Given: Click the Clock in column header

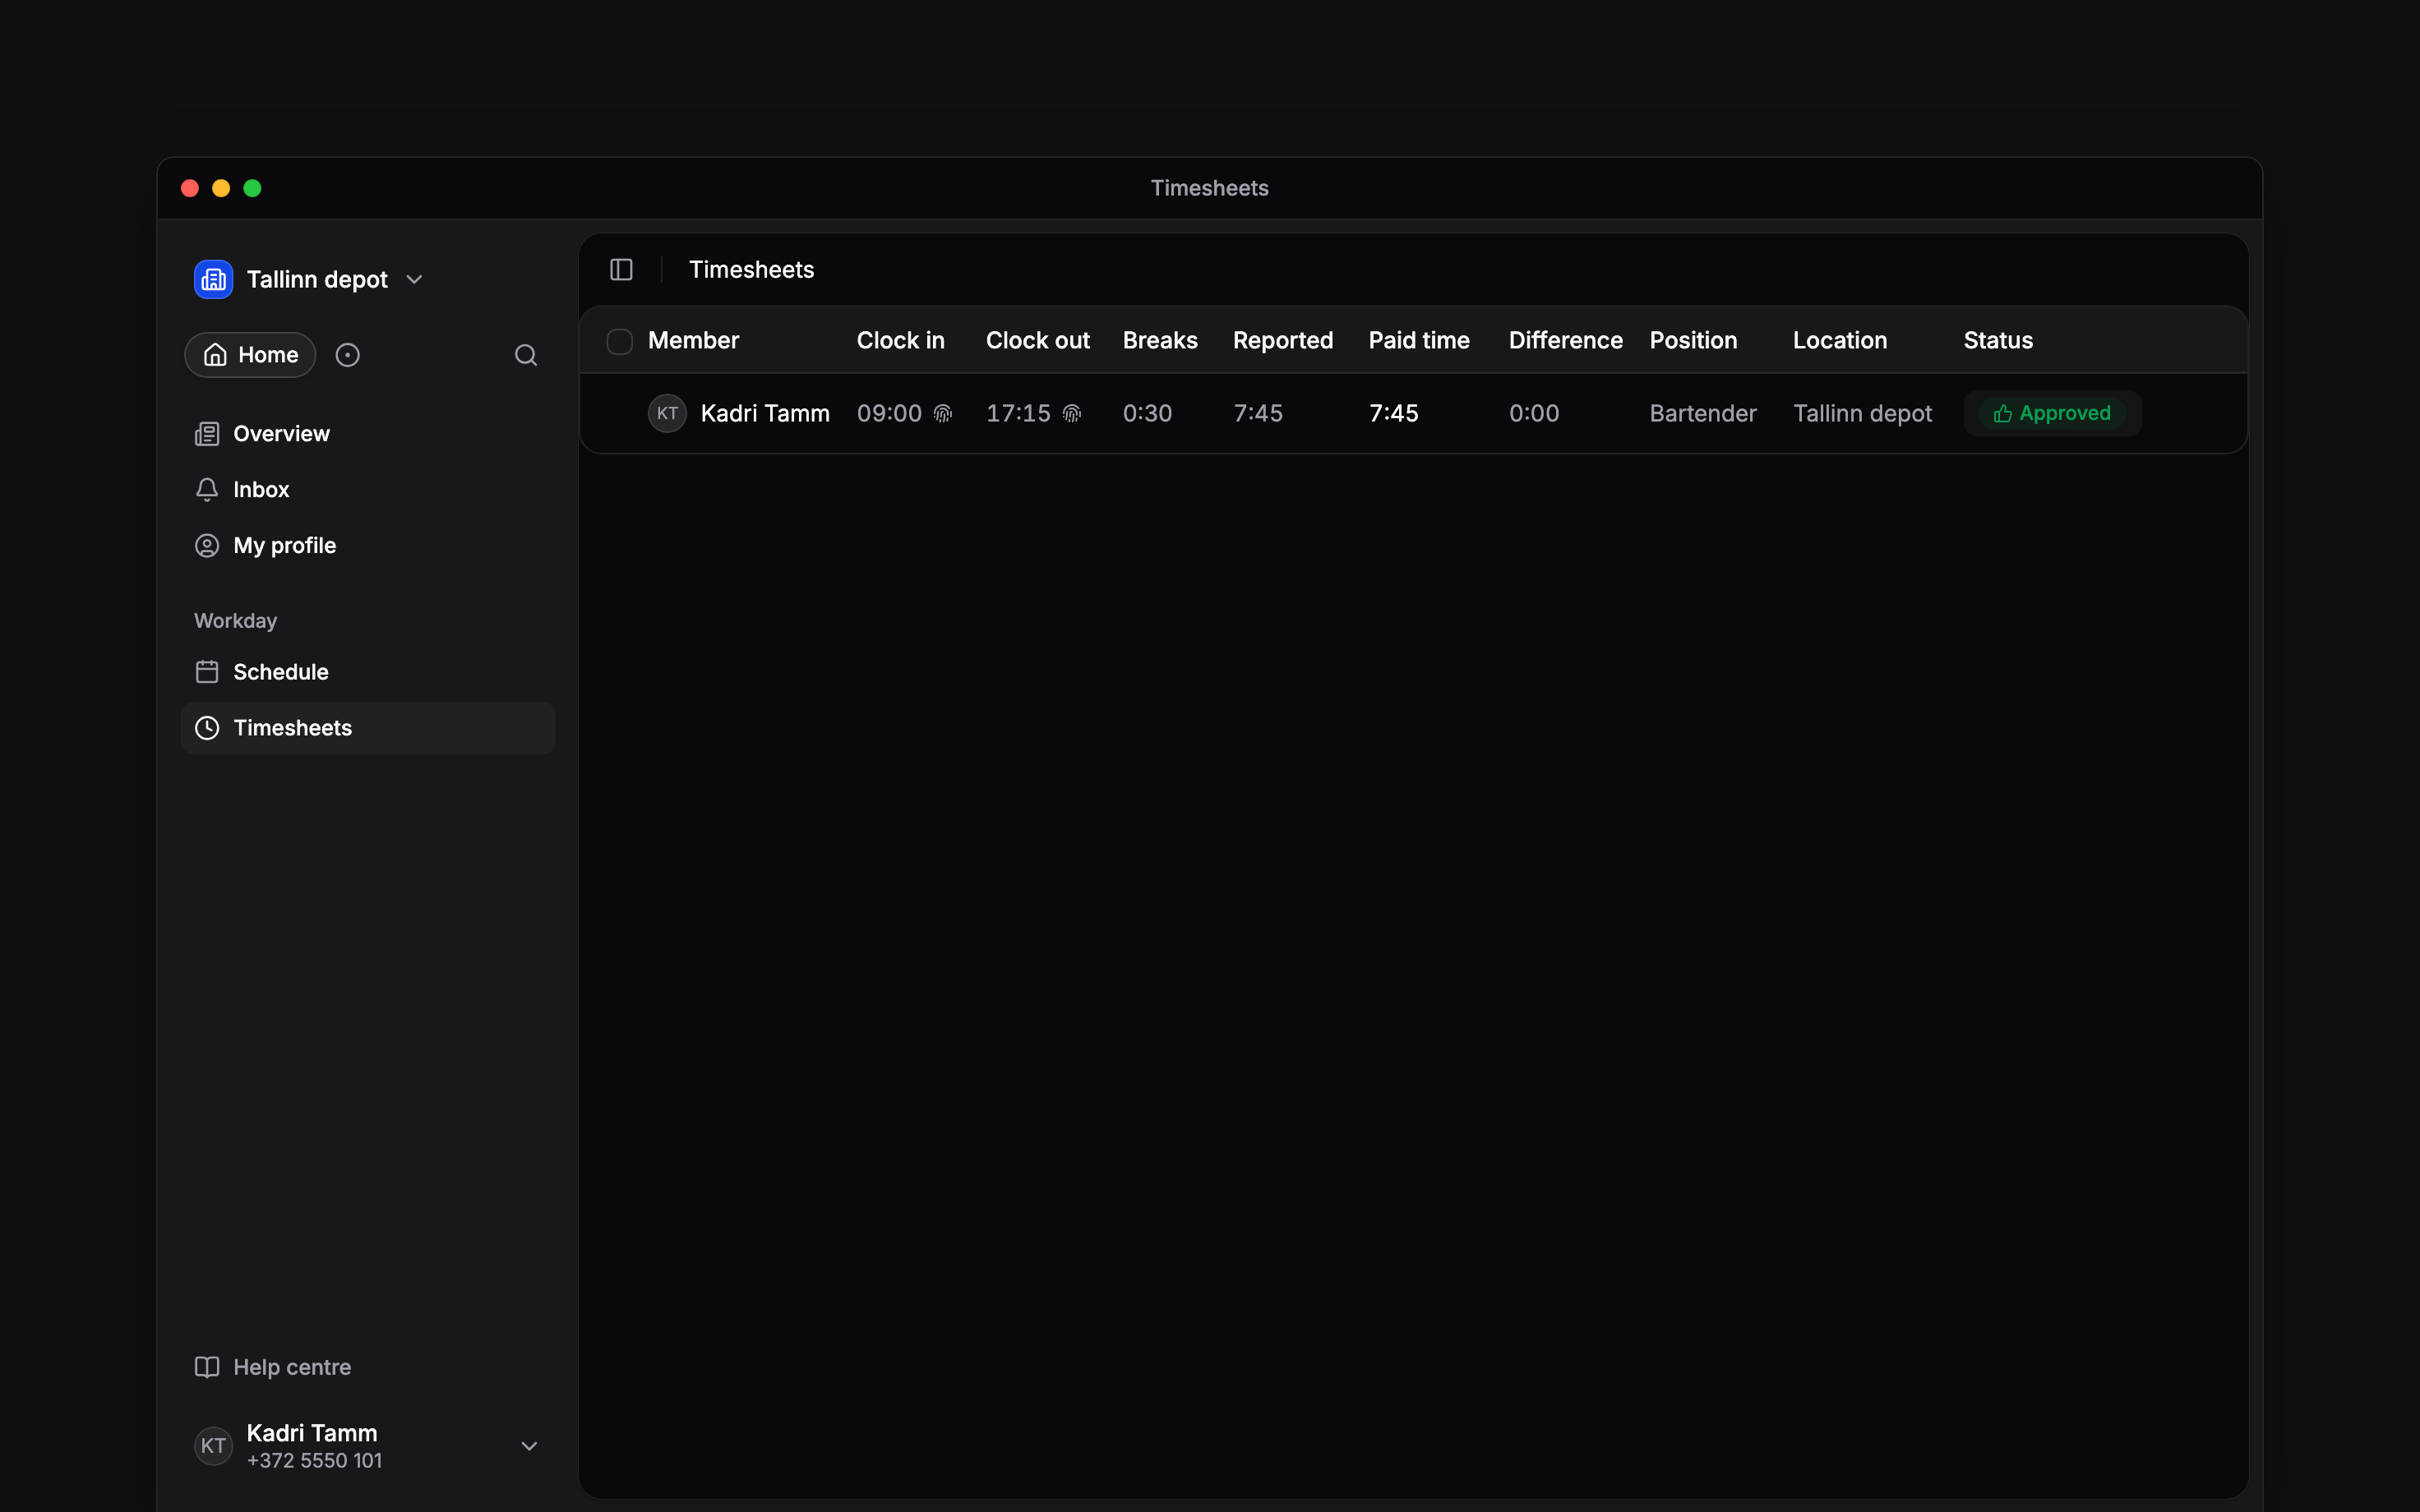Looking at the screenshot, I should tap(900, 341).
